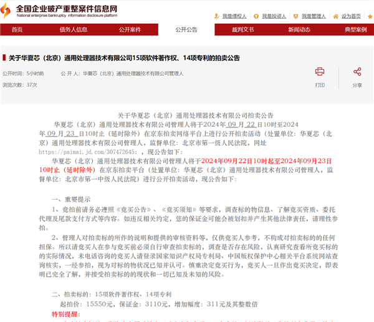374x322 pixels.
Task: Click the 浏览次数 37次 text
Action: (20, 85)
